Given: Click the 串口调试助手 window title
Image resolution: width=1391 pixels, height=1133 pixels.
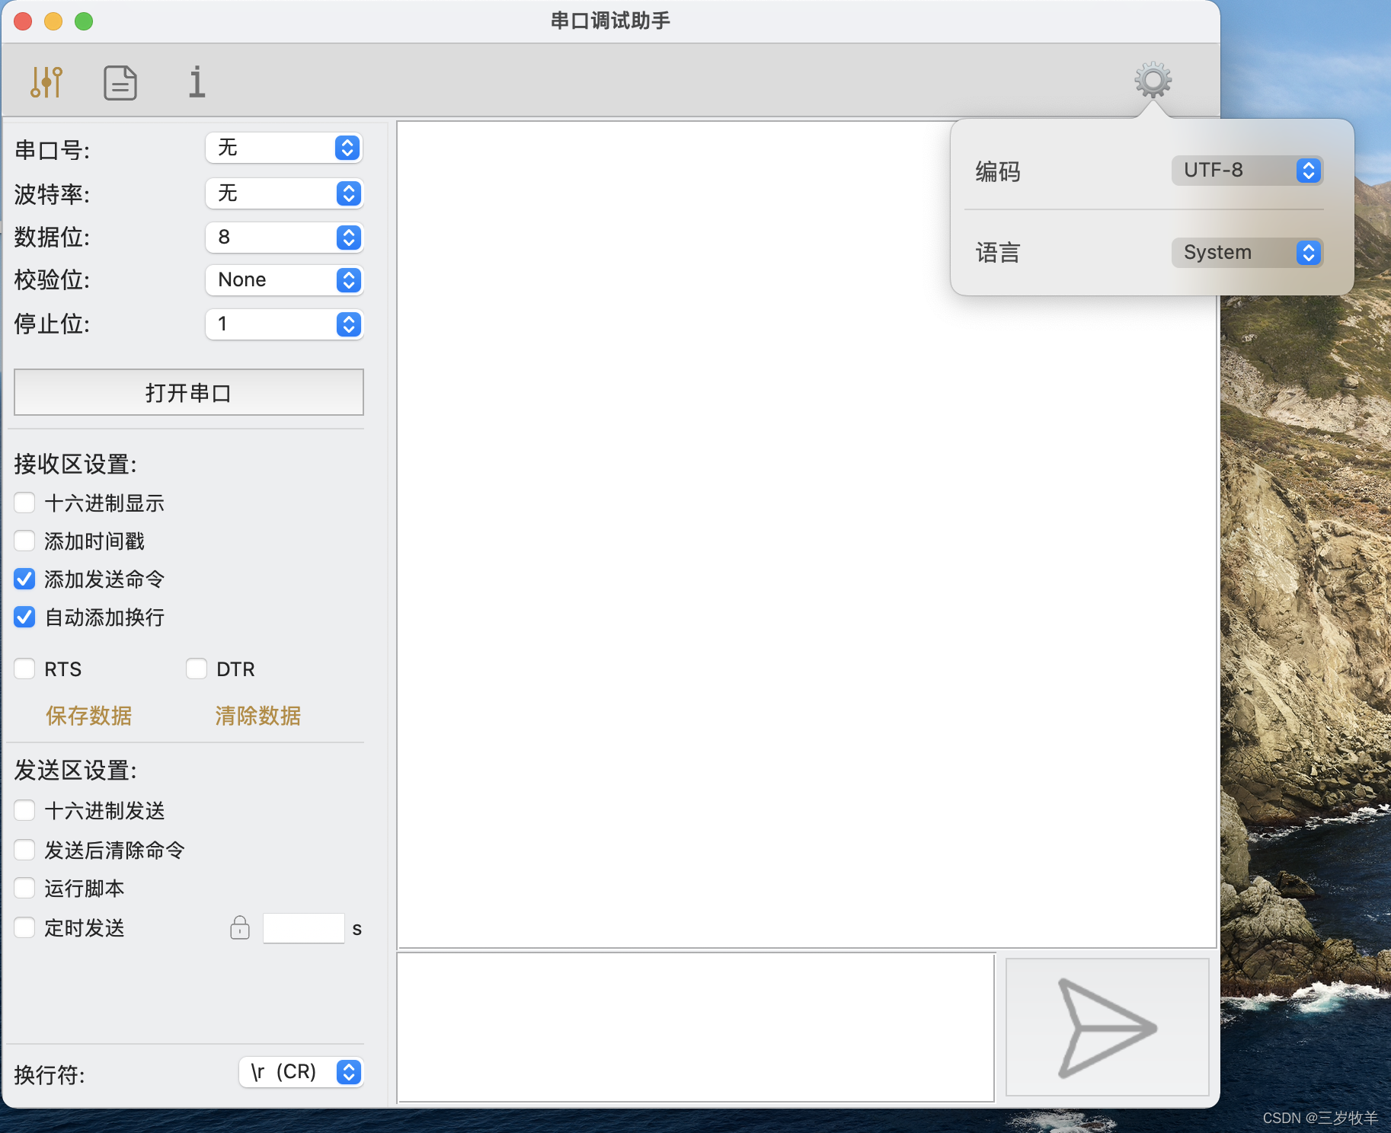Looking at the screenshot, I should [x=610, y=21].
